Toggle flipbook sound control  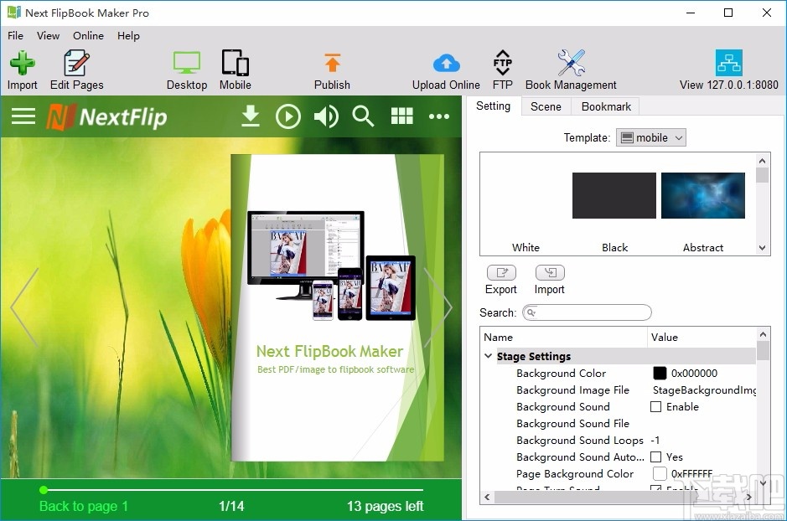[x=326, y=116]
